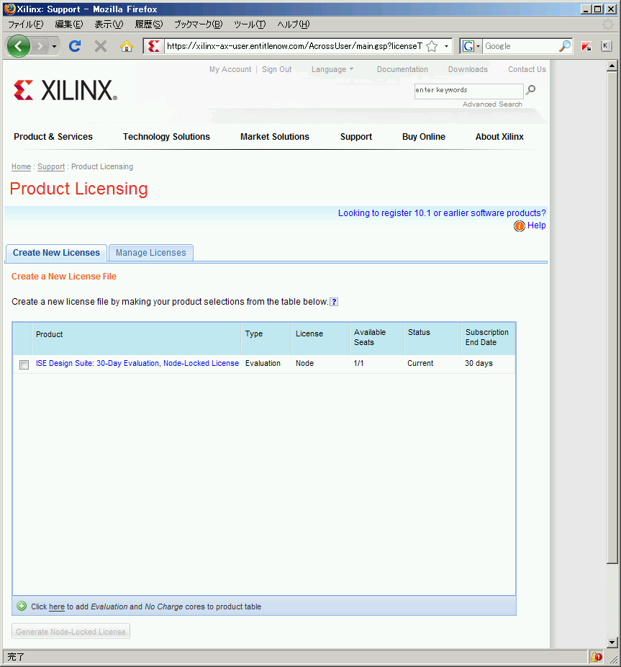Click the vertical scrollbar up arrow
This screenshot has height=667, width=621.
(x=612, y=66)
